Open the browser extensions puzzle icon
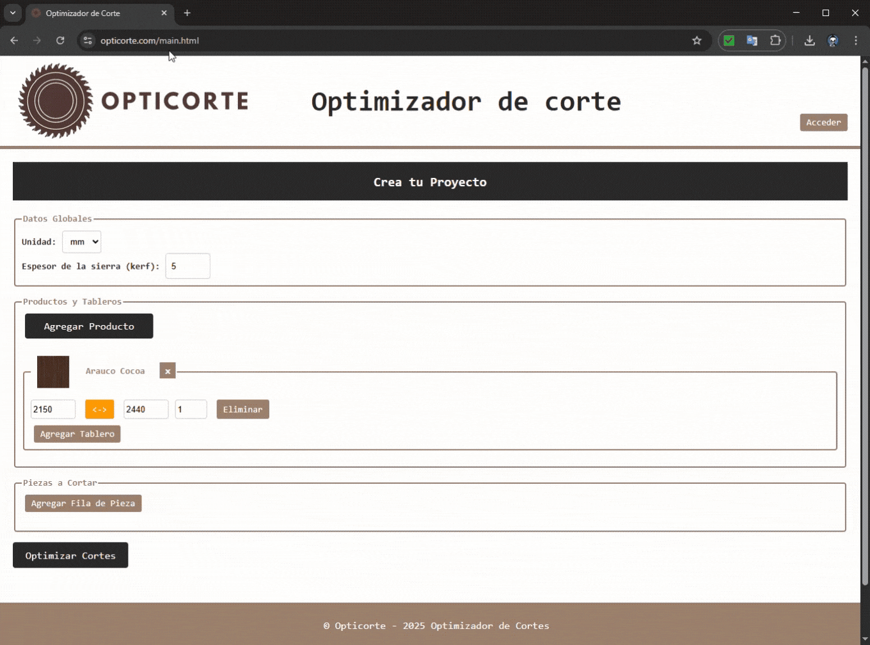 click(775, 40)
